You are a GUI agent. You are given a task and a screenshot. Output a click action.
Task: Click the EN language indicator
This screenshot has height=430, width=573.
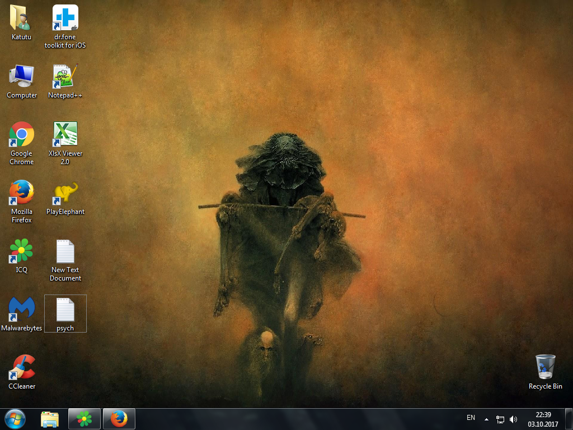(x=471, y=418)
